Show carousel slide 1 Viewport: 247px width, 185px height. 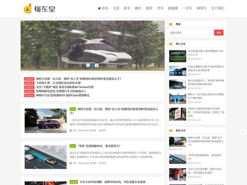pyautogui.click(x=88, y=65)
